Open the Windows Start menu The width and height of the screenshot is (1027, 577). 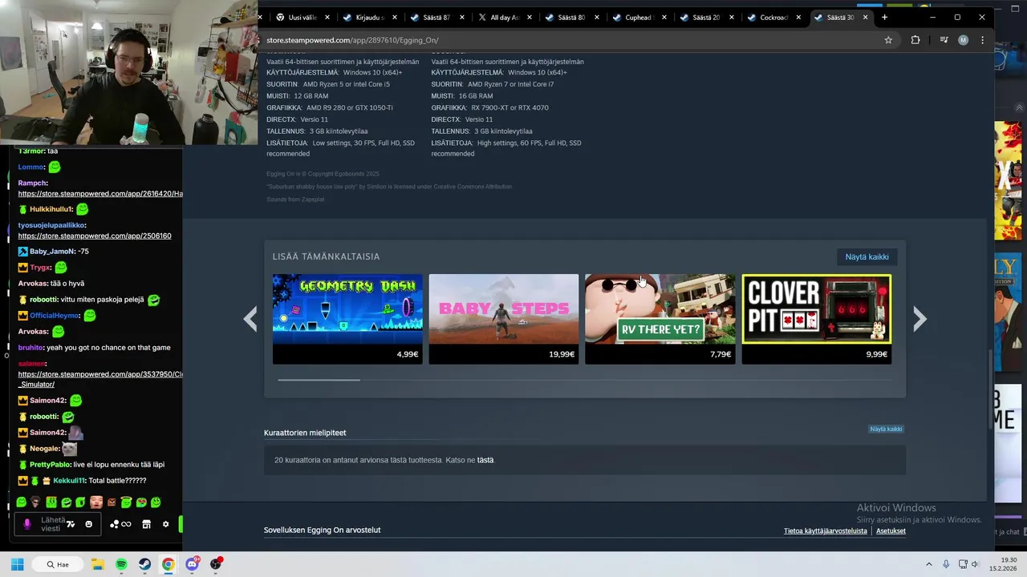[x=17, y=564]
